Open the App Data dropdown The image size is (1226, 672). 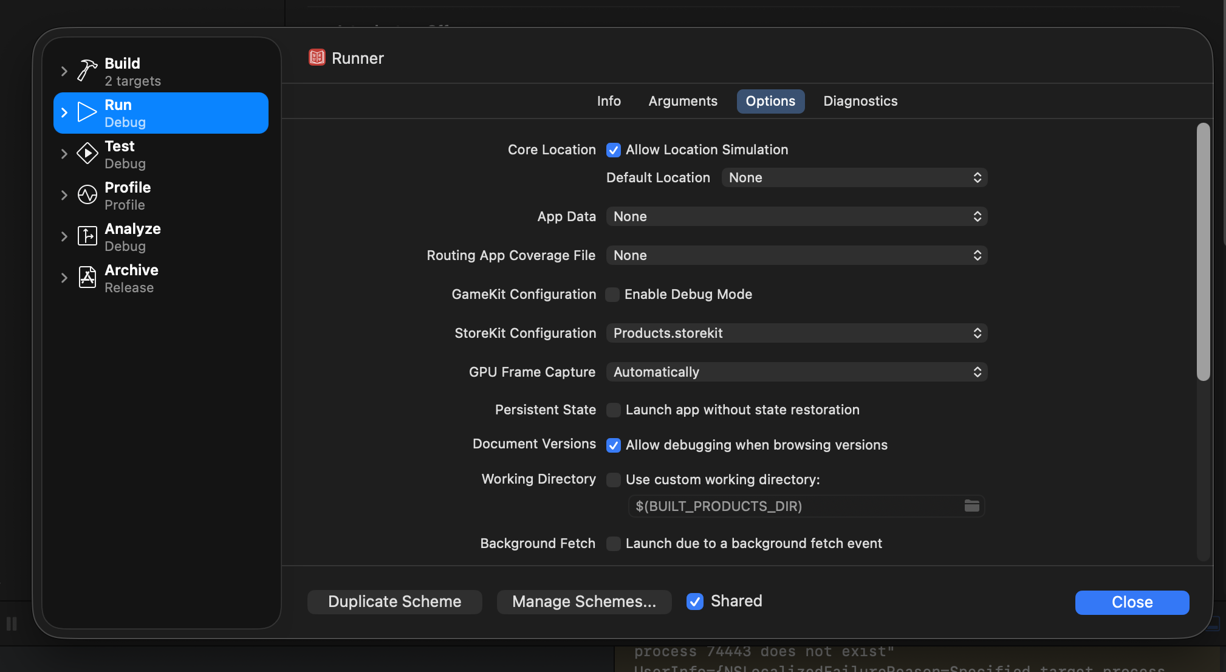pos(796,216)
